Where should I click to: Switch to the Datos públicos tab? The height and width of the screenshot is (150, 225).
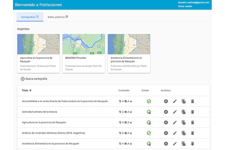(58, 17)
